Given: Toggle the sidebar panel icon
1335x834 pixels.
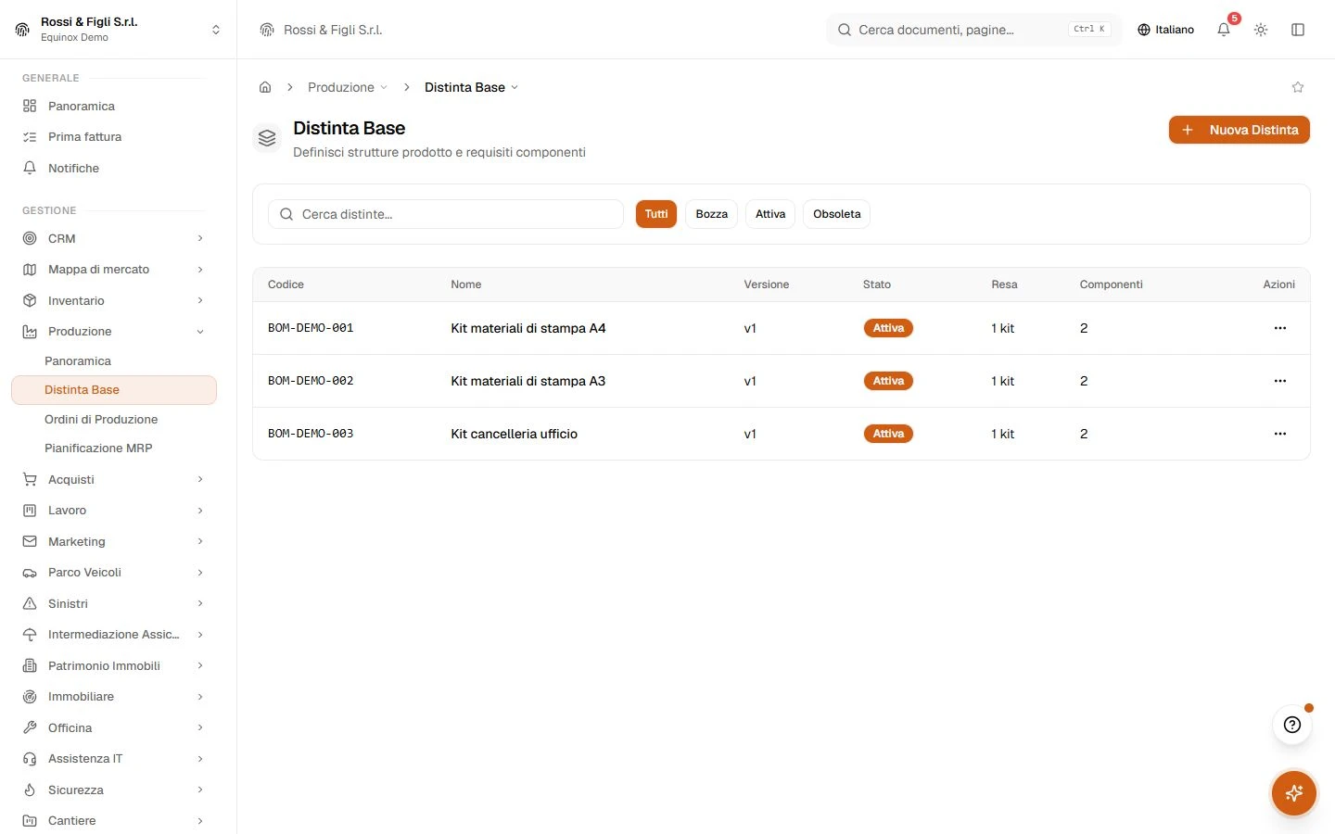Looking at the screenshot, I should pos(1298,30).
